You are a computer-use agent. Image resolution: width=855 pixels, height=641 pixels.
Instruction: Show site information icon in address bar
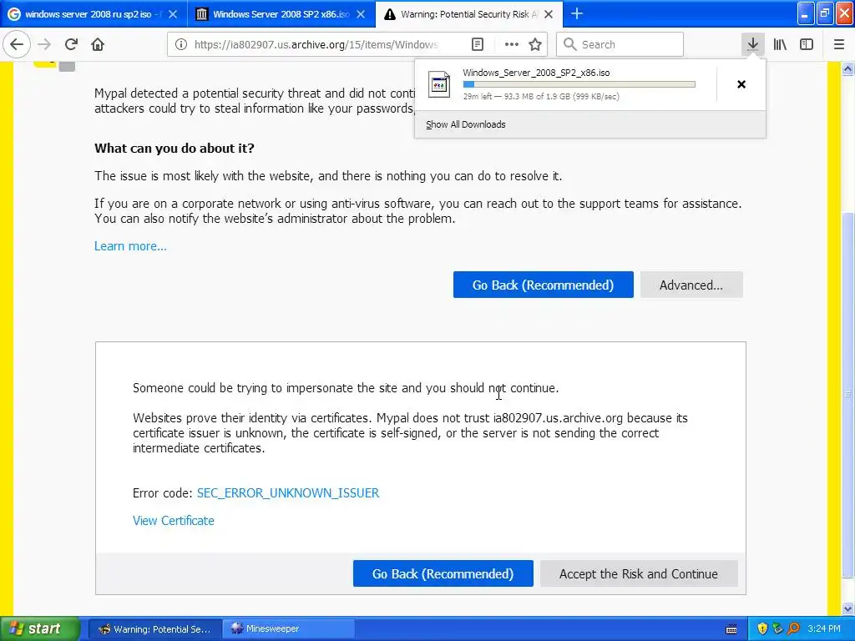[x=181, y=44]
